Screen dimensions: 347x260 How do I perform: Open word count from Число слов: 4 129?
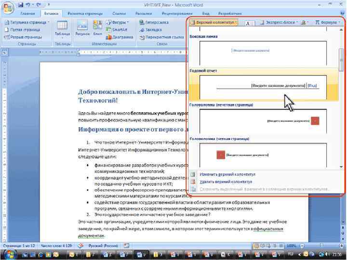tap(56, 246)
